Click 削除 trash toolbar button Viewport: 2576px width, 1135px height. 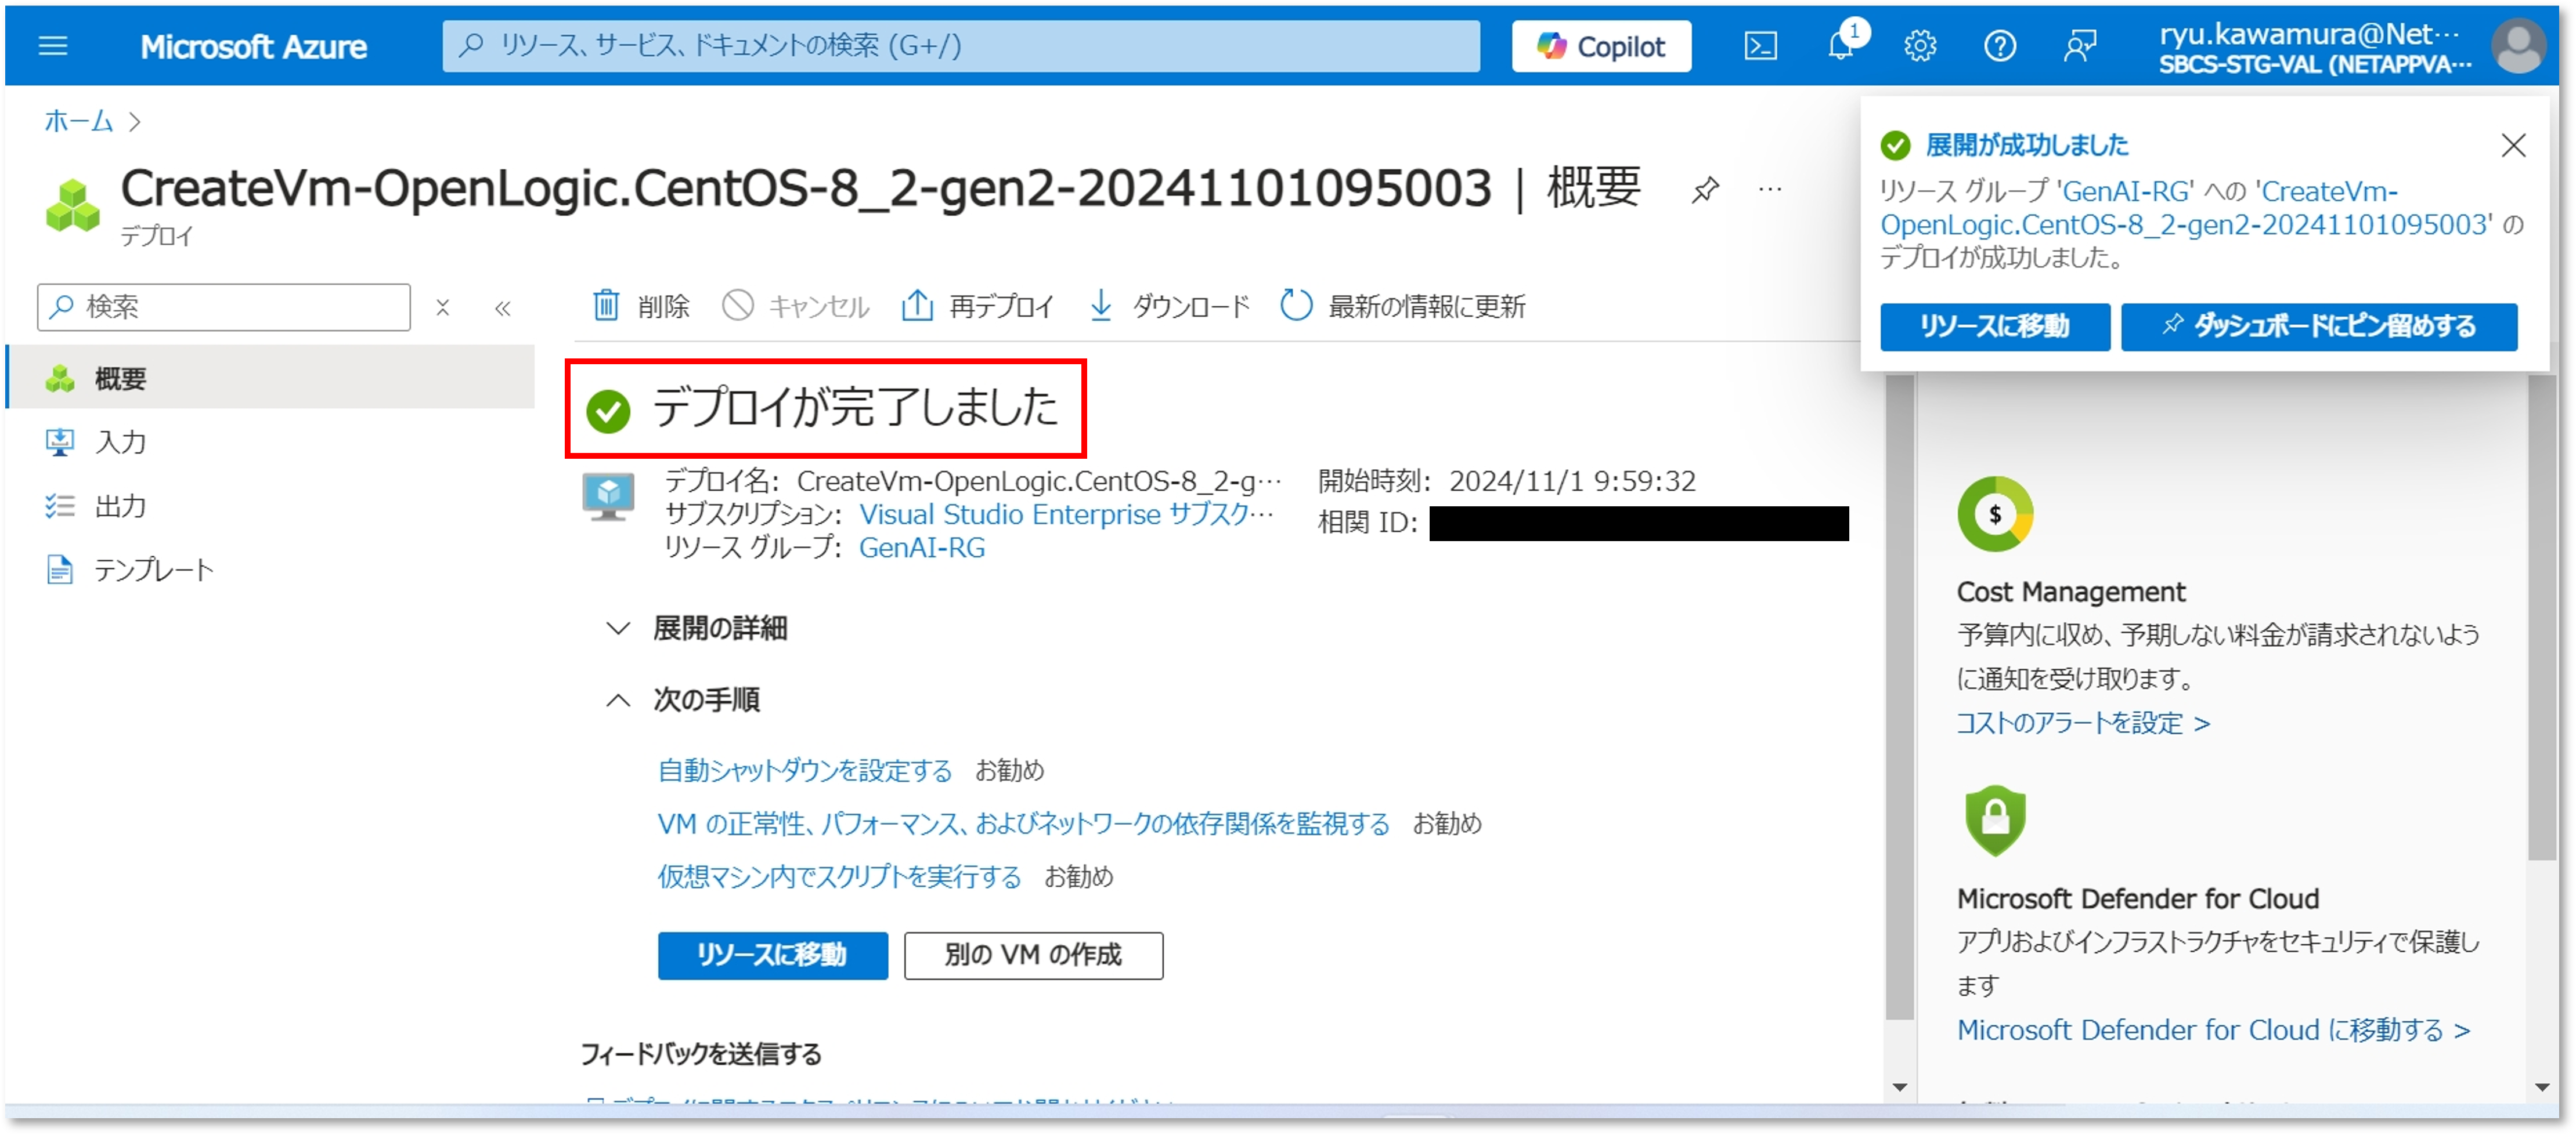click(x=641, y=306)
